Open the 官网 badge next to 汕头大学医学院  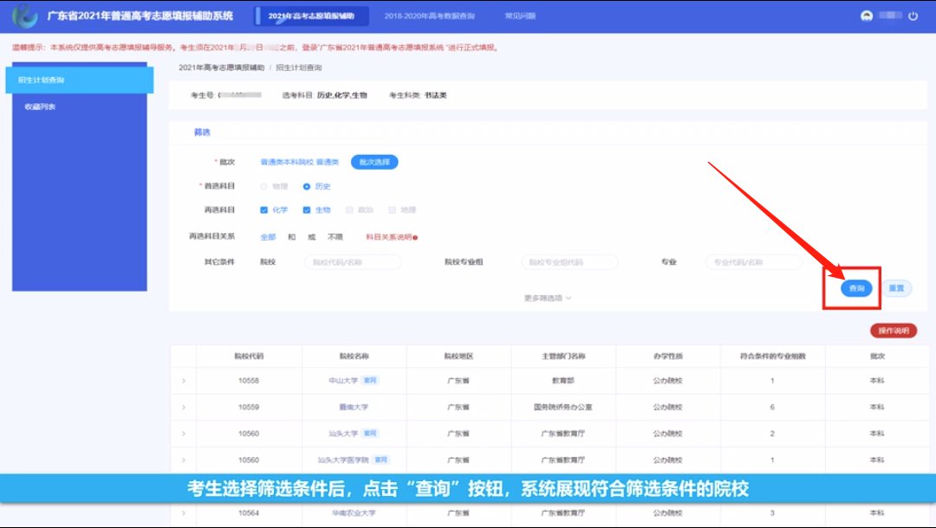tap(381, 460)
